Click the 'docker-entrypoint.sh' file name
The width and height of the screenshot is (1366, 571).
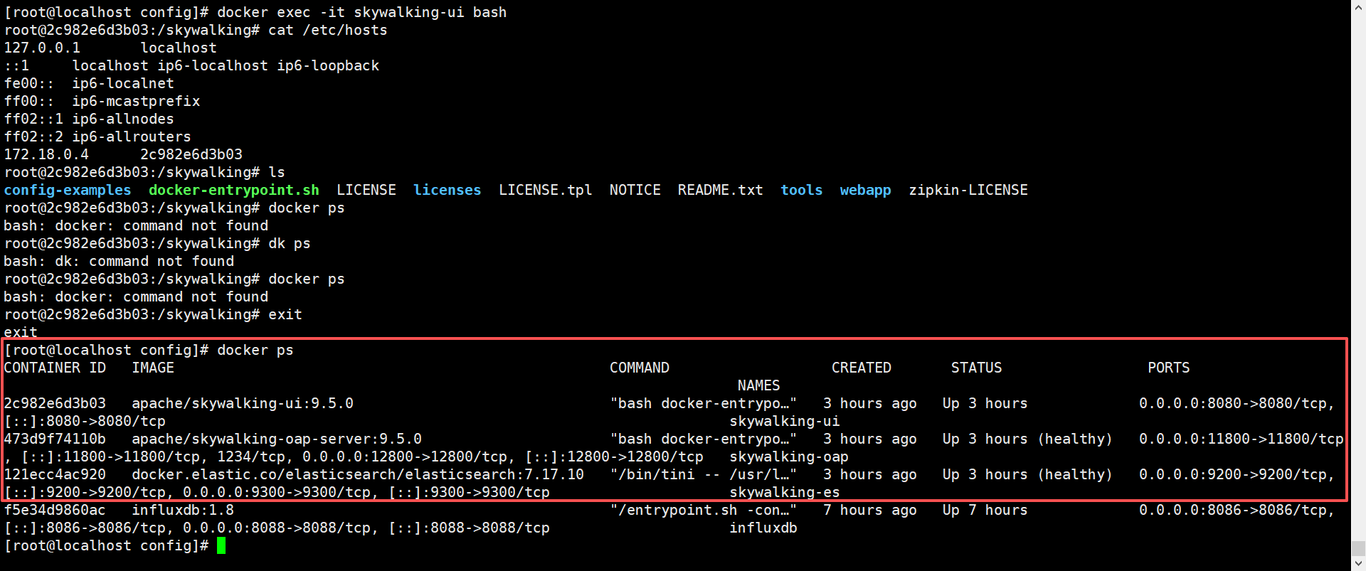tap(234, 190)
